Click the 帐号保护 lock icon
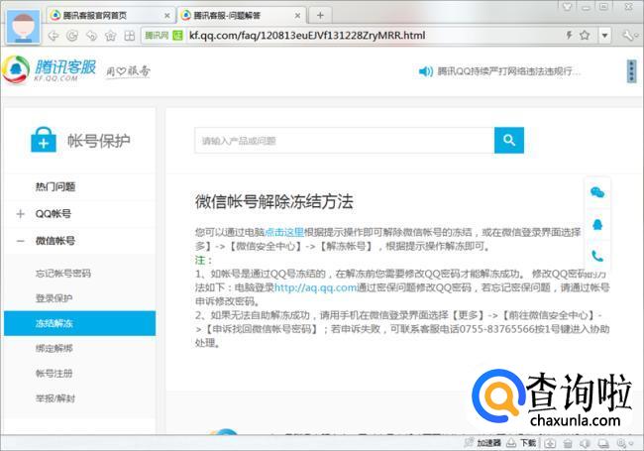Viewport: 644px width, 451px height. 44,140
